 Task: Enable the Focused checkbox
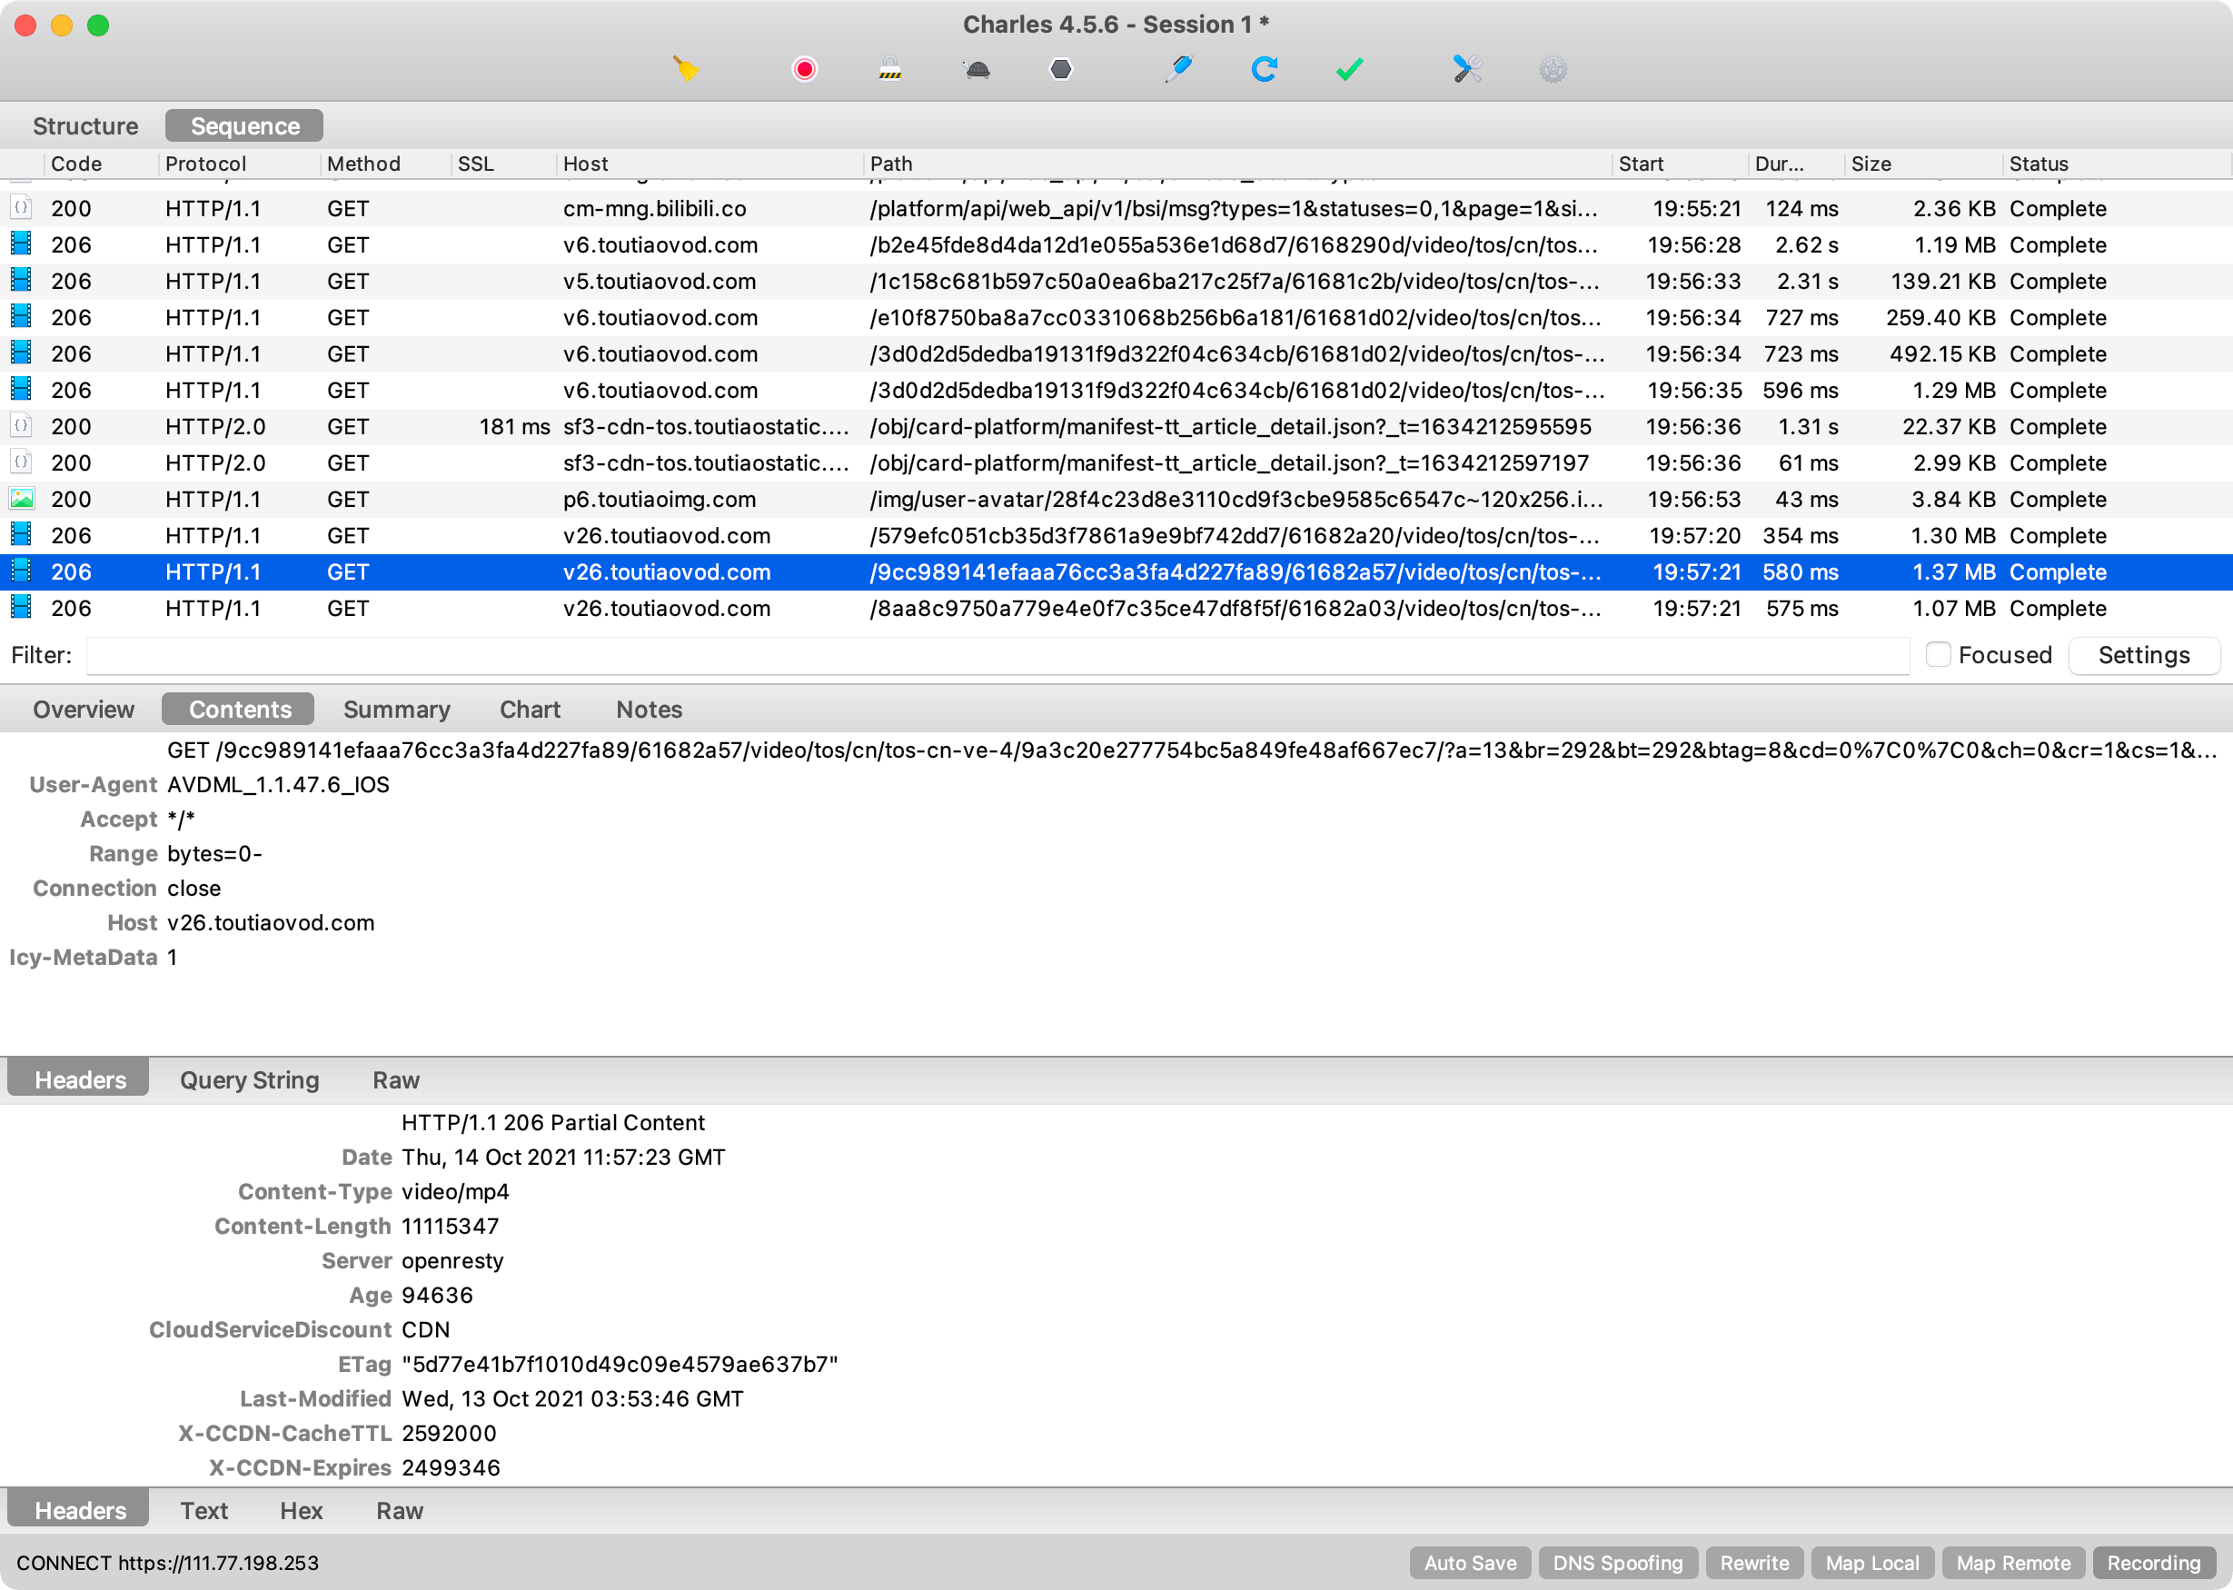1938,655
